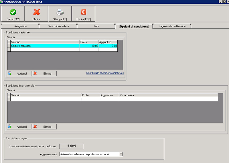Select the 0,00 Aggiuntivo cell
Image resolution: width=229 pixels, height=163 pixels.
(108, 46)
